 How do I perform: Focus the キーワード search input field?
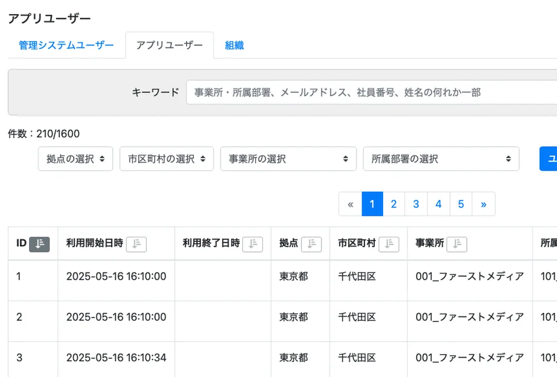click(x=372, y=92)
